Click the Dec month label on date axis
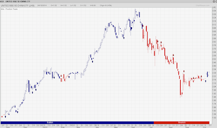 25,127
